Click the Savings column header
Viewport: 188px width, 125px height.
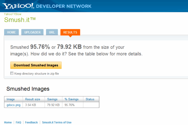tap(52, 99)
